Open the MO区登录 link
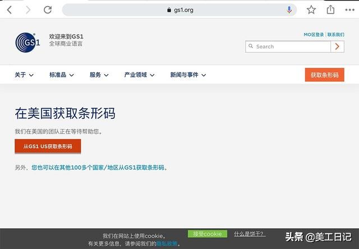This screenshot has width=359, height=249. [x=314, y=35]
